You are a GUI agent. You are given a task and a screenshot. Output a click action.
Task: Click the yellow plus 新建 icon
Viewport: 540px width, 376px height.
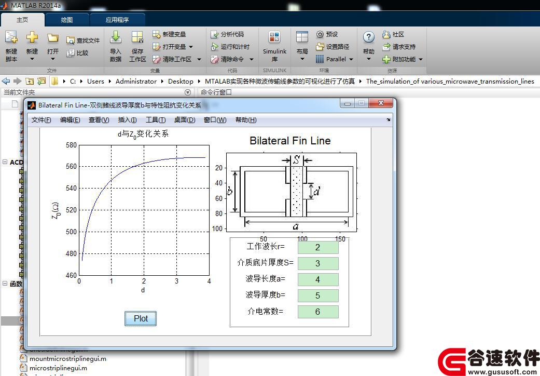[x=32, y=37]
